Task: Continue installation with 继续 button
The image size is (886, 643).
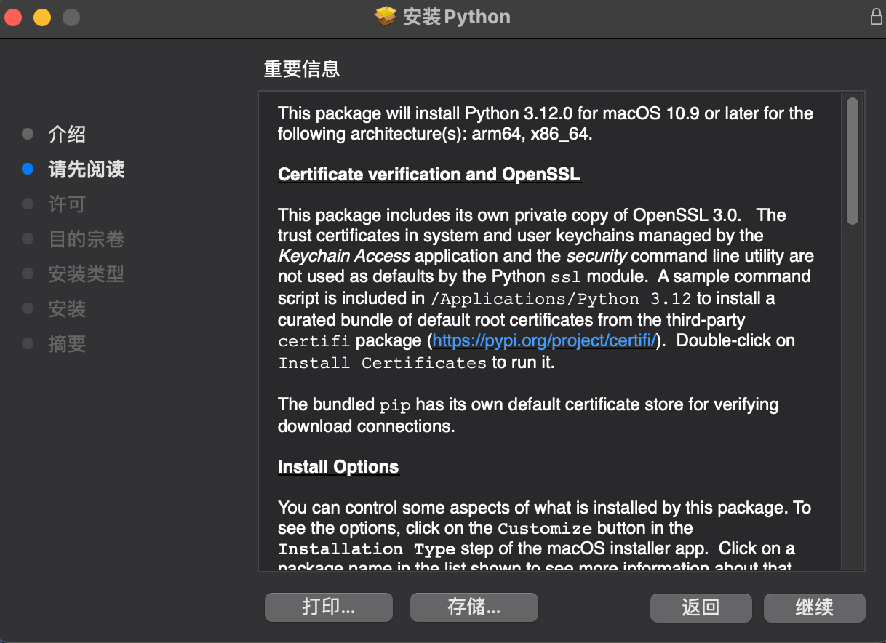Action: pos(815,607)
